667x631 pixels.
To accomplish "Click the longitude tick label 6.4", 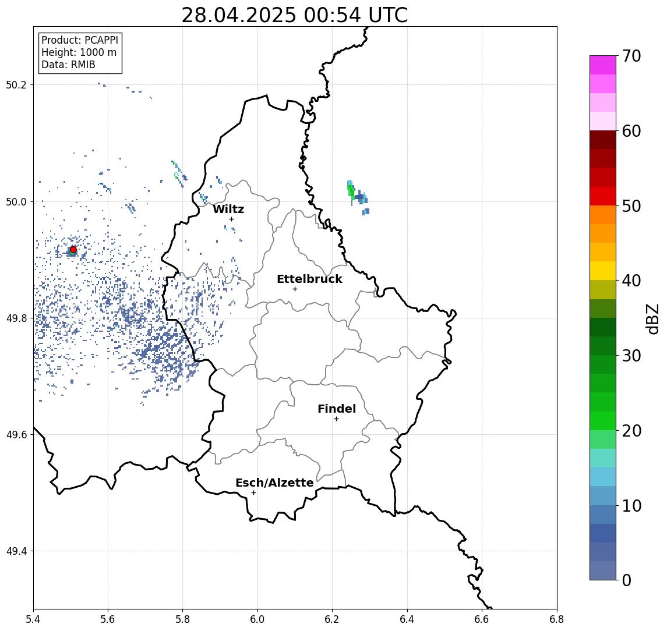I will coord(408,619).
